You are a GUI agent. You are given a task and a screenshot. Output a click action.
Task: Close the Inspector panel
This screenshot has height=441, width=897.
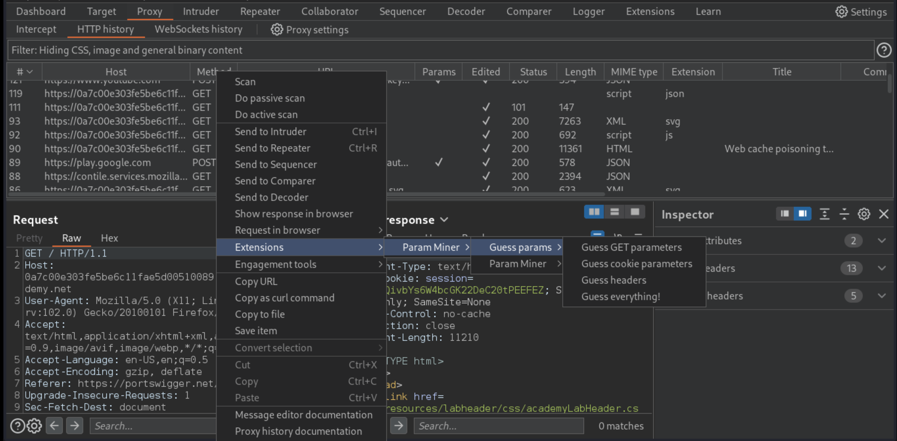pos(884,214)
